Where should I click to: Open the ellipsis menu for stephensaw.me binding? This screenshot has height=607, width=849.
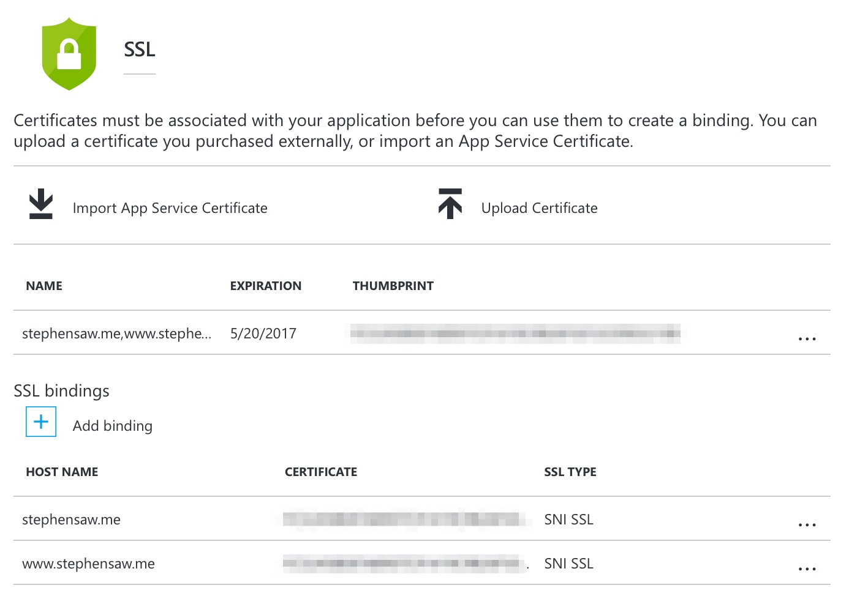807,524
